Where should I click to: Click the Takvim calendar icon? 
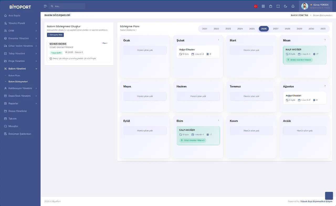[x=6, y=119]
